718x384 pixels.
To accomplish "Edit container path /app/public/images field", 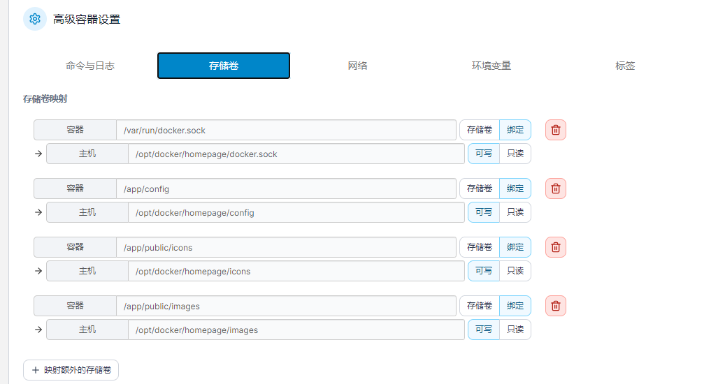I will (286, 306).
